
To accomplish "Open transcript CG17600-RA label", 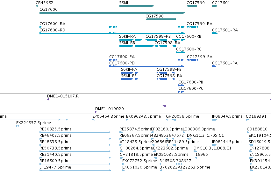I will [x=52, y=23].
